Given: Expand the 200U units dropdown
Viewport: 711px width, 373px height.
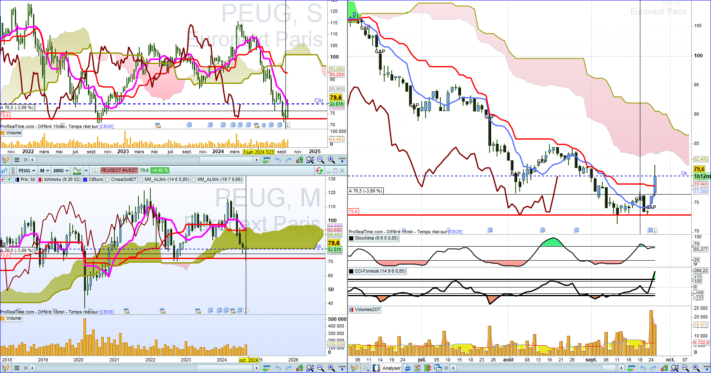Looking at the screenshot, I should point(61,171).
